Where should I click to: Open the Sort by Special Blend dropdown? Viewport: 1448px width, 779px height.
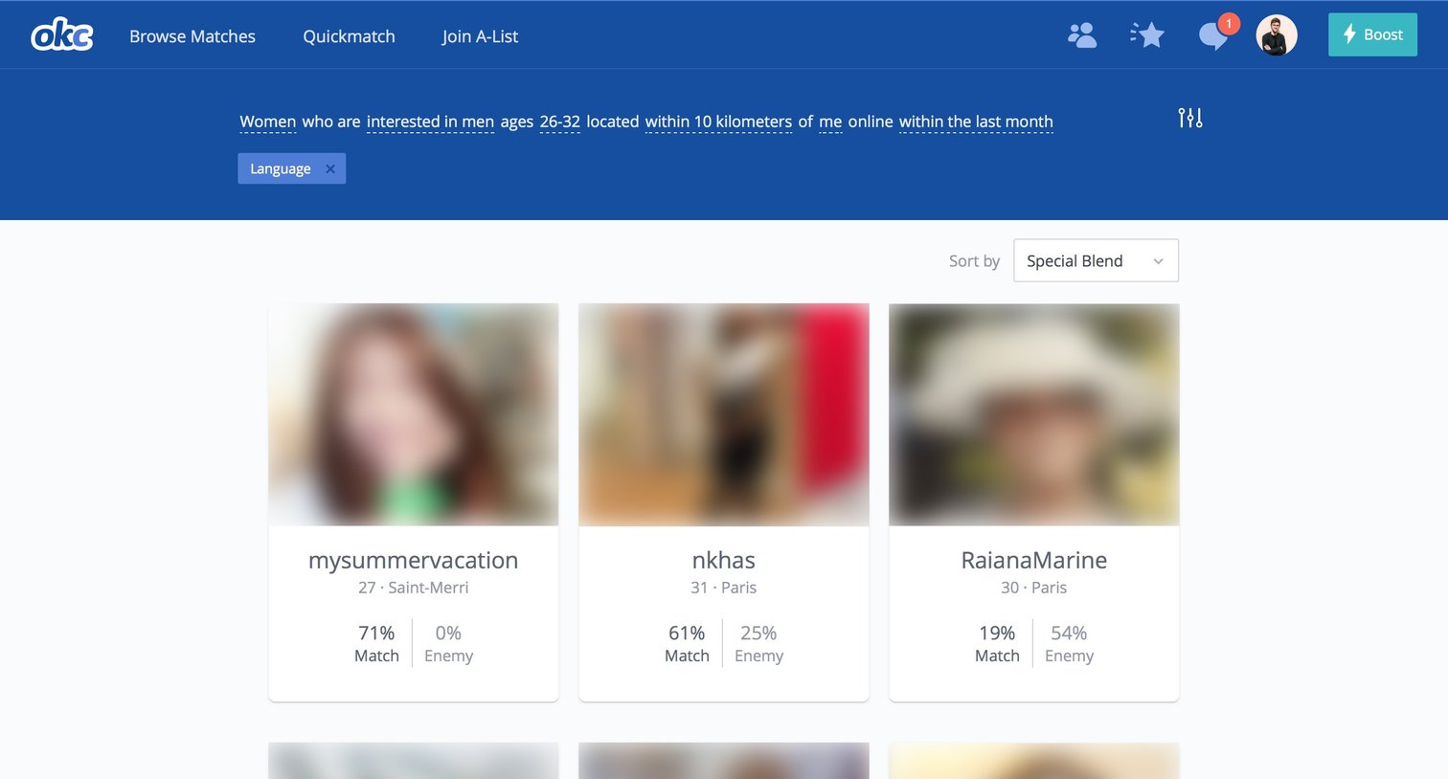pos(1096,260)
